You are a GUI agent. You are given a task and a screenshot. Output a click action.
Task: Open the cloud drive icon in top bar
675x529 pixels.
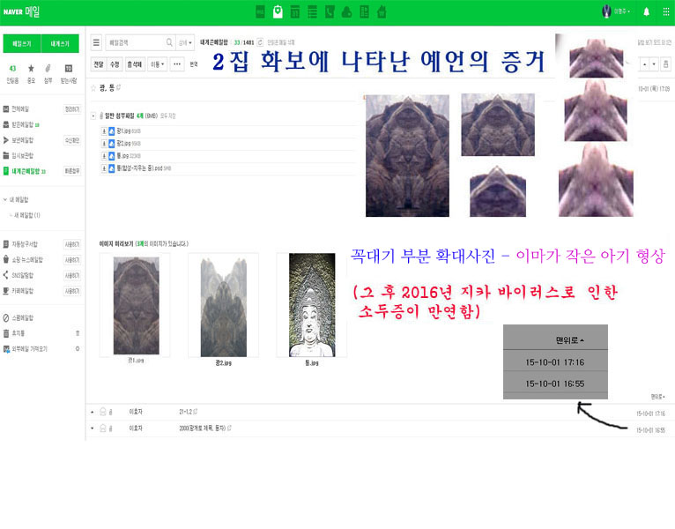[347, 12]
